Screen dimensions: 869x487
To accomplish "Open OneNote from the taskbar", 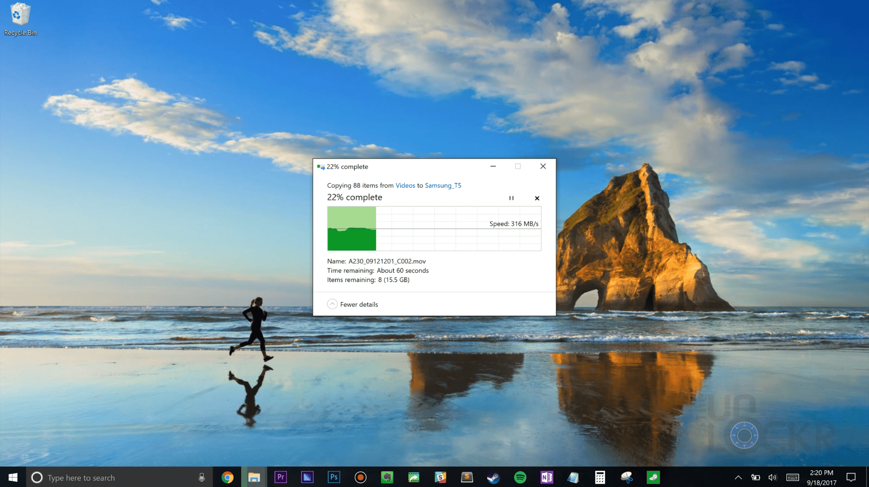I will (547, 478).
